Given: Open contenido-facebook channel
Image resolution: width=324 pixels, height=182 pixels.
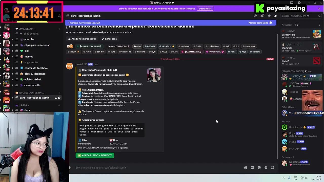Looking at the screenshot, I should coord(37,68).
